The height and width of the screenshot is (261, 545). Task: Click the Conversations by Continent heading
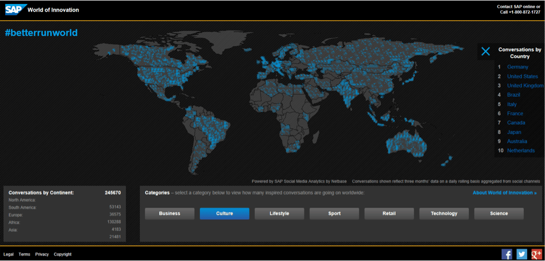coord(41,193)
